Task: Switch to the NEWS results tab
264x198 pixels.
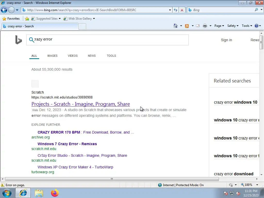Action: click(x=92, y=56)
